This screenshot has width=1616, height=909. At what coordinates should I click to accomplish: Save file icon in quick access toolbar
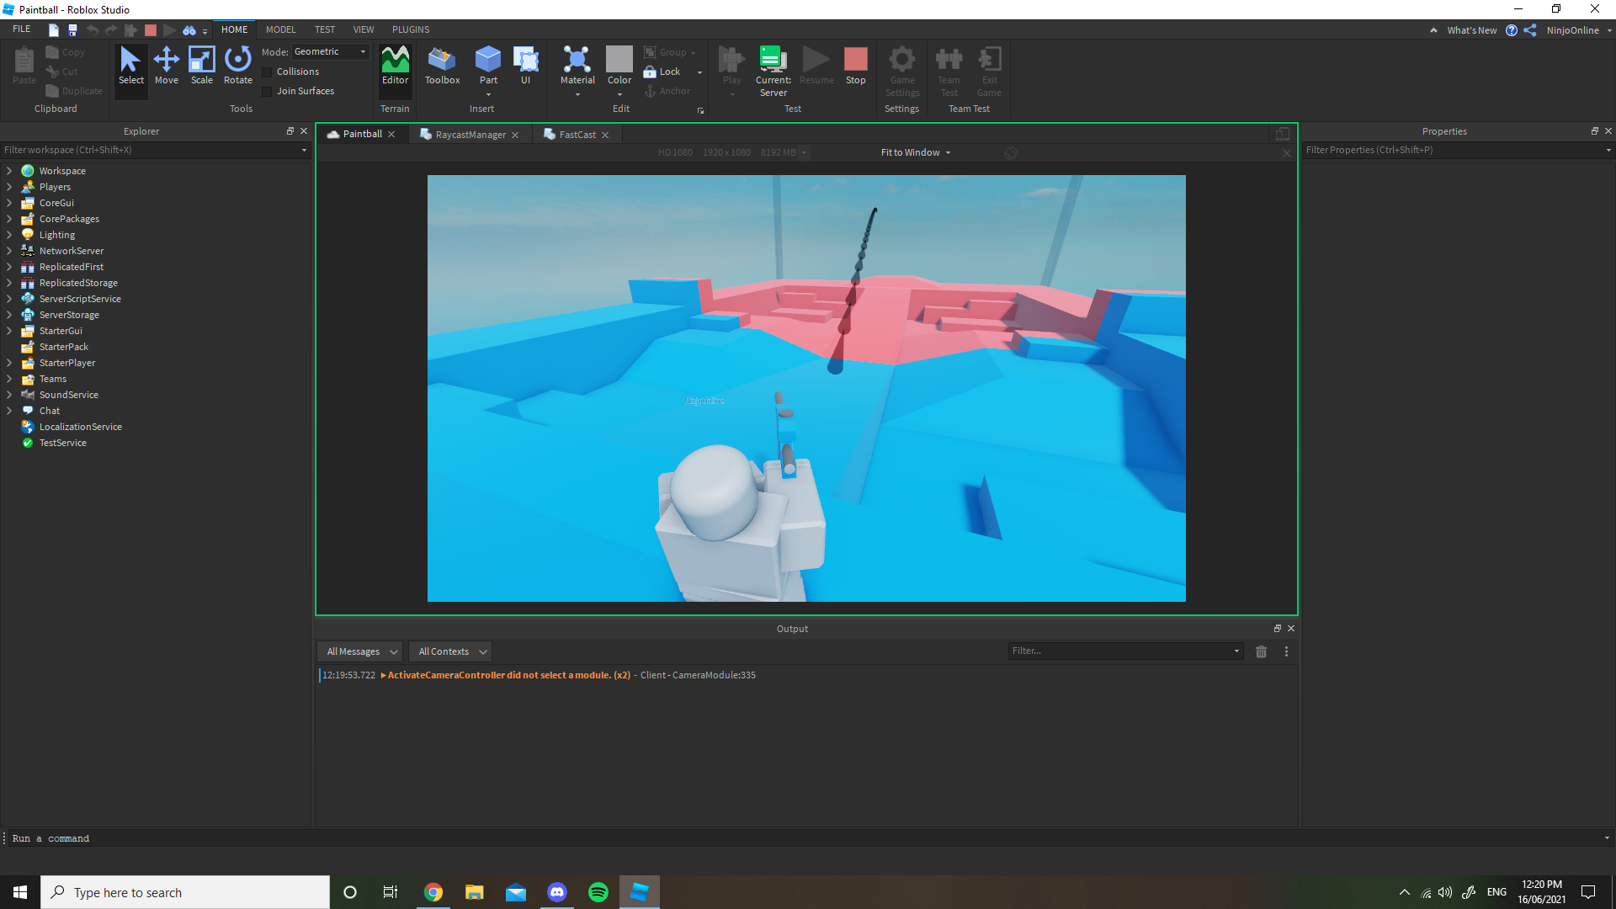click(72, 30)
